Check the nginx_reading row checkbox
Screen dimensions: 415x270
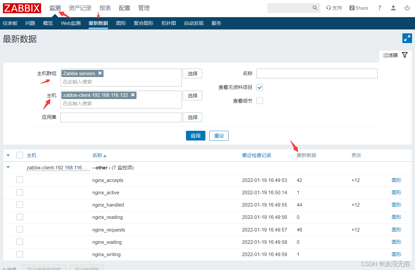pyautogui.click(x=20, y=217)
